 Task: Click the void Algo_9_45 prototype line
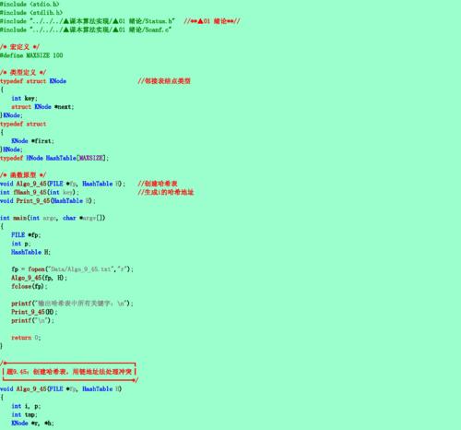63,184
